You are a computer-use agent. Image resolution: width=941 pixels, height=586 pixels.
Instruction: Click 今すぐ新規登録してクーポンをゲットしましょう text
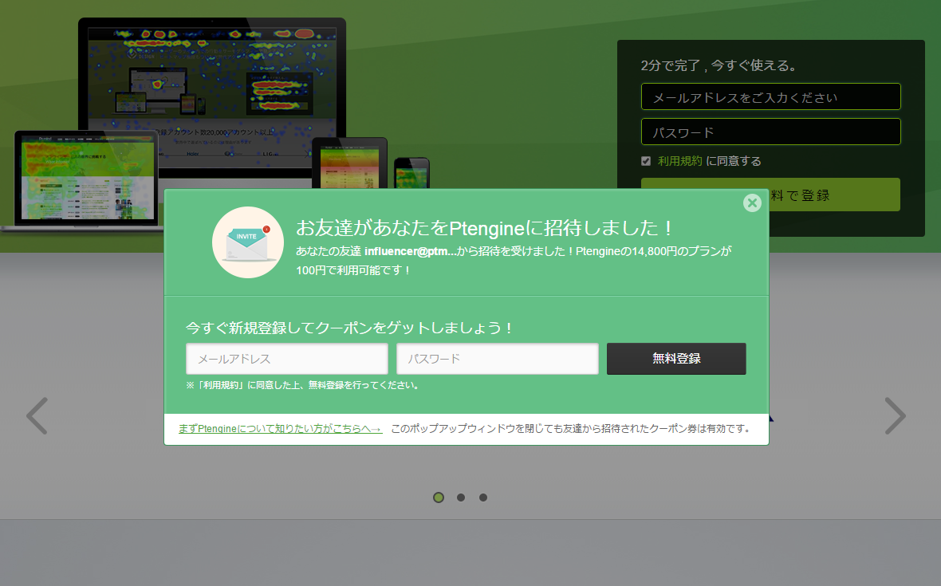[x=349, y=328]
